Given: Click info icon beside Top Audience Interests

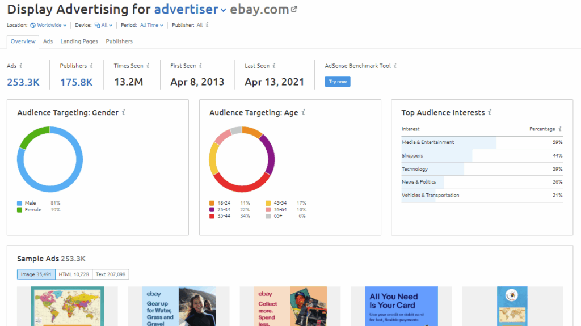Looking at the screenshot, I should [490, 113].
